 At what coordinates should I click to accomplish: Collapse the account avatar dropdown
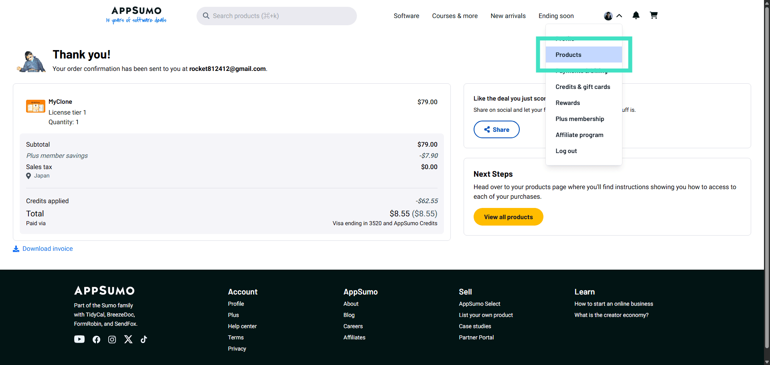(x=613, y=16)
